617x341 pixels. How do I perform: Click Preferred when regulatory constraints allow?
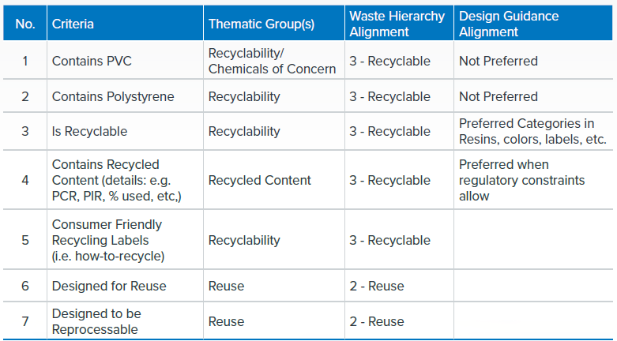pyautogui.click(x=521, y=180)
